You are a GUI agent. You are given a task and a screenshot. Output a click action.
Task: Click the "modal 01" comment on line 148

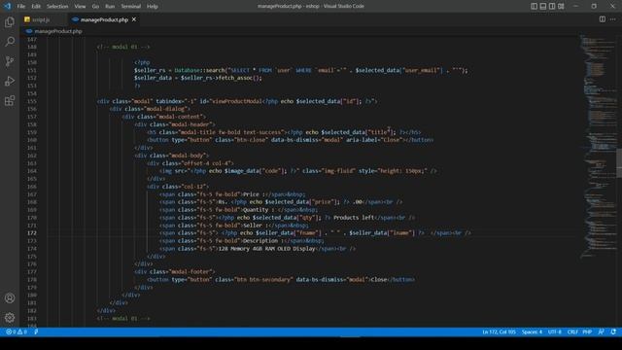pyautogui.click(x=123, y=47)
